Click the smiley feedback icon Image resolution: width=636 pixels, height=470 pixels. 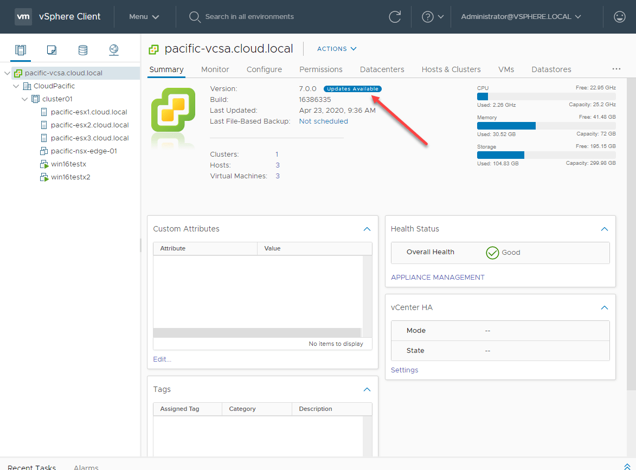619,17
